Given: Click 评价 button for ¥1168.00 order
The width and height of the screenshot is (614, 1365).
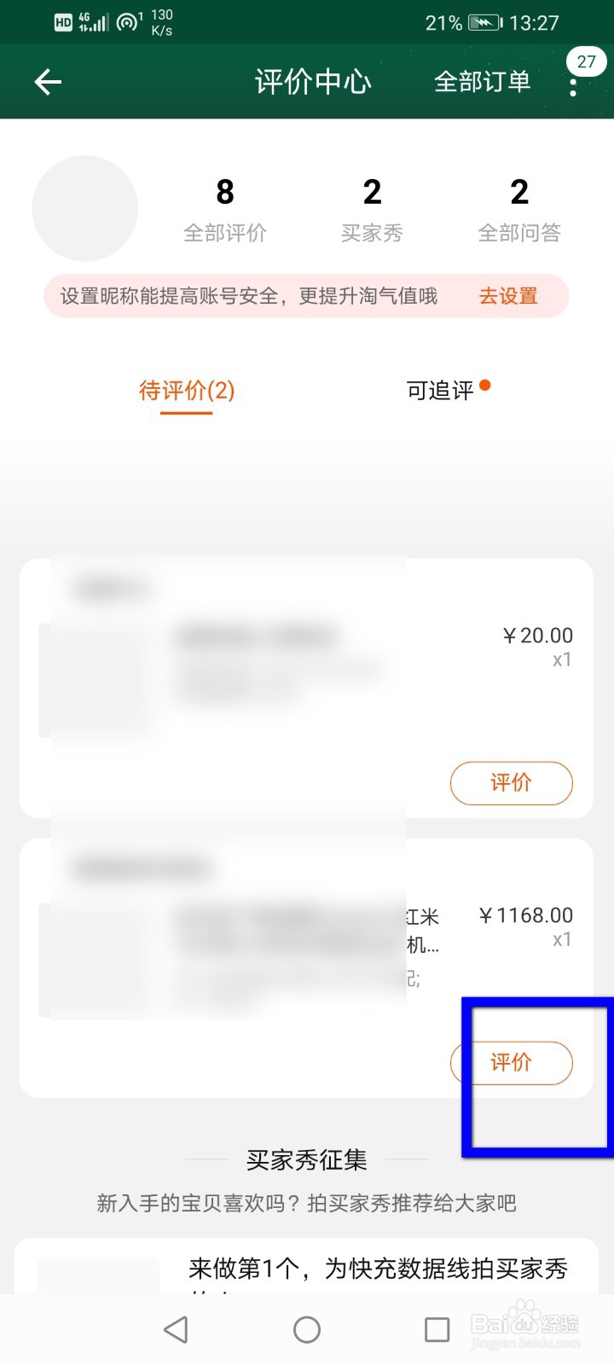Looking at the screenshot, I should click(511, 1062).
